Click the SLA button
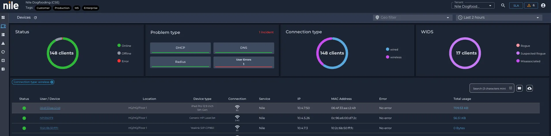This screenshot has height=136, width=551. 516,5
